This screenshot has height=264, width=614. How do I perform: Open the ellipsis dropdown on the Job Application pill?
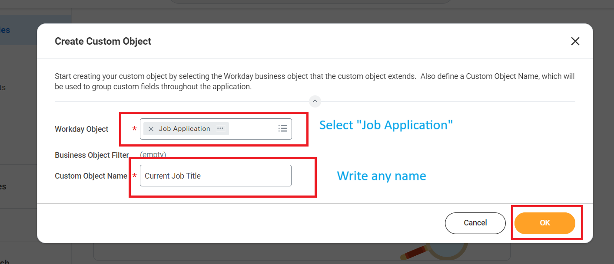[x=220, y=128]
